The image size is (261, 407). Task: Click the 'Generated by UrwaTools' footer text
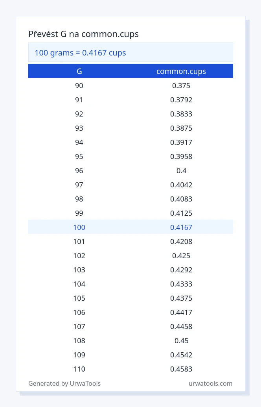pos(64,383)
